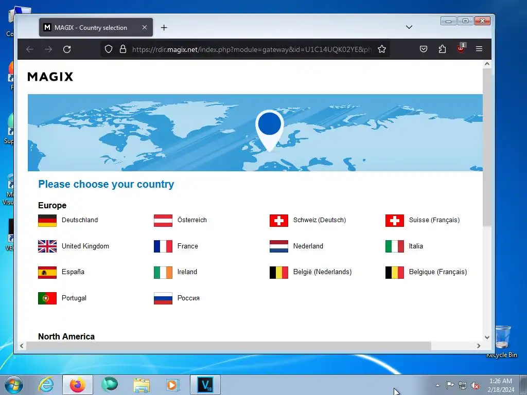This screenshot has width=527, height=395.
Task: Click the Firefox taskbar icon
Action: pyautogui.click(x=77, y=385)
